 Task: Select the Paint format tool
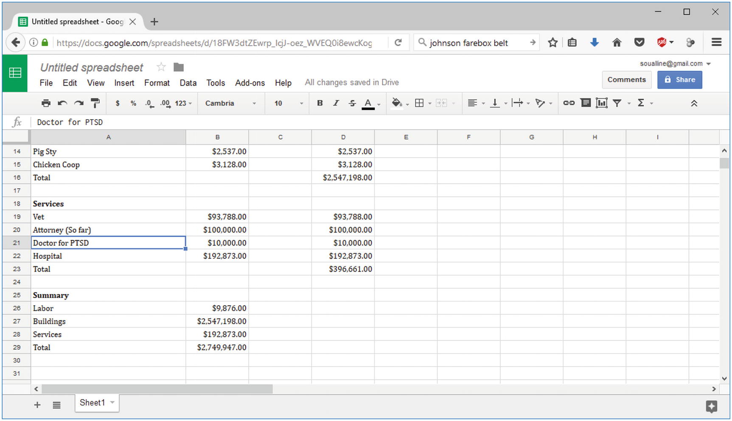[x=95, y=103]
